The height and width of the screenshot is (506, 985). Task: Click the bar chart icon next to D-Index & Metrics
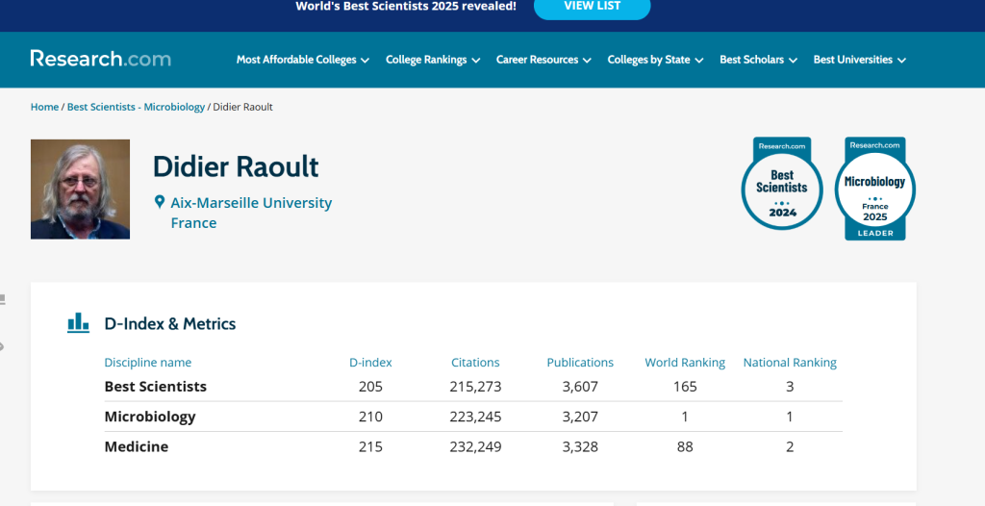[x=79, y=322]
